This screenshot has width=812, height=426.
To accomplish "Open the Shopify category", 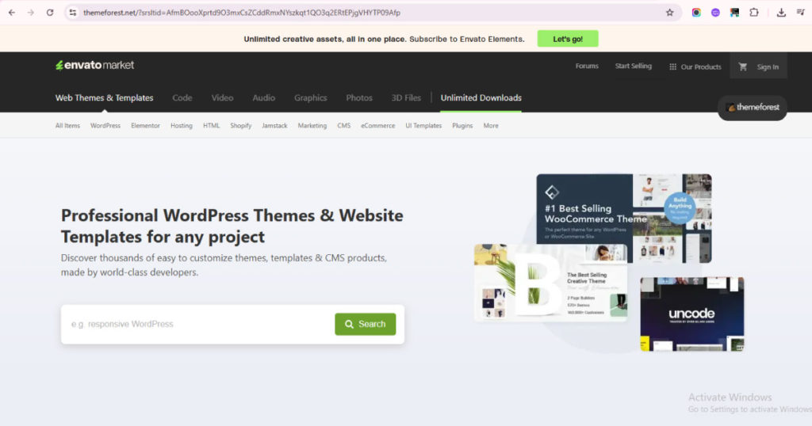I will 241,126.
